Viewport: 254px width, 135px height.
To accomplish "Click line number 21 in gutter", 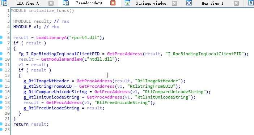I will click(x=7, y=119).
